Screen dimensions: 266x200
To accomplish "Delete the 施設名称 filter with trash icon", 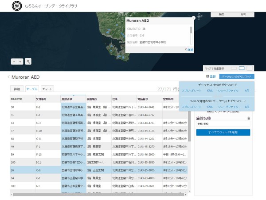I will [249, 118].
